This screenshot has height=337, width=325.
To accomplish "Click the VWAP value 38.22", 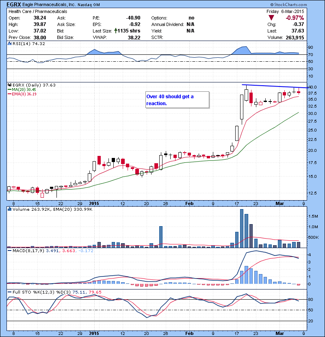I will tap(134, 38).
